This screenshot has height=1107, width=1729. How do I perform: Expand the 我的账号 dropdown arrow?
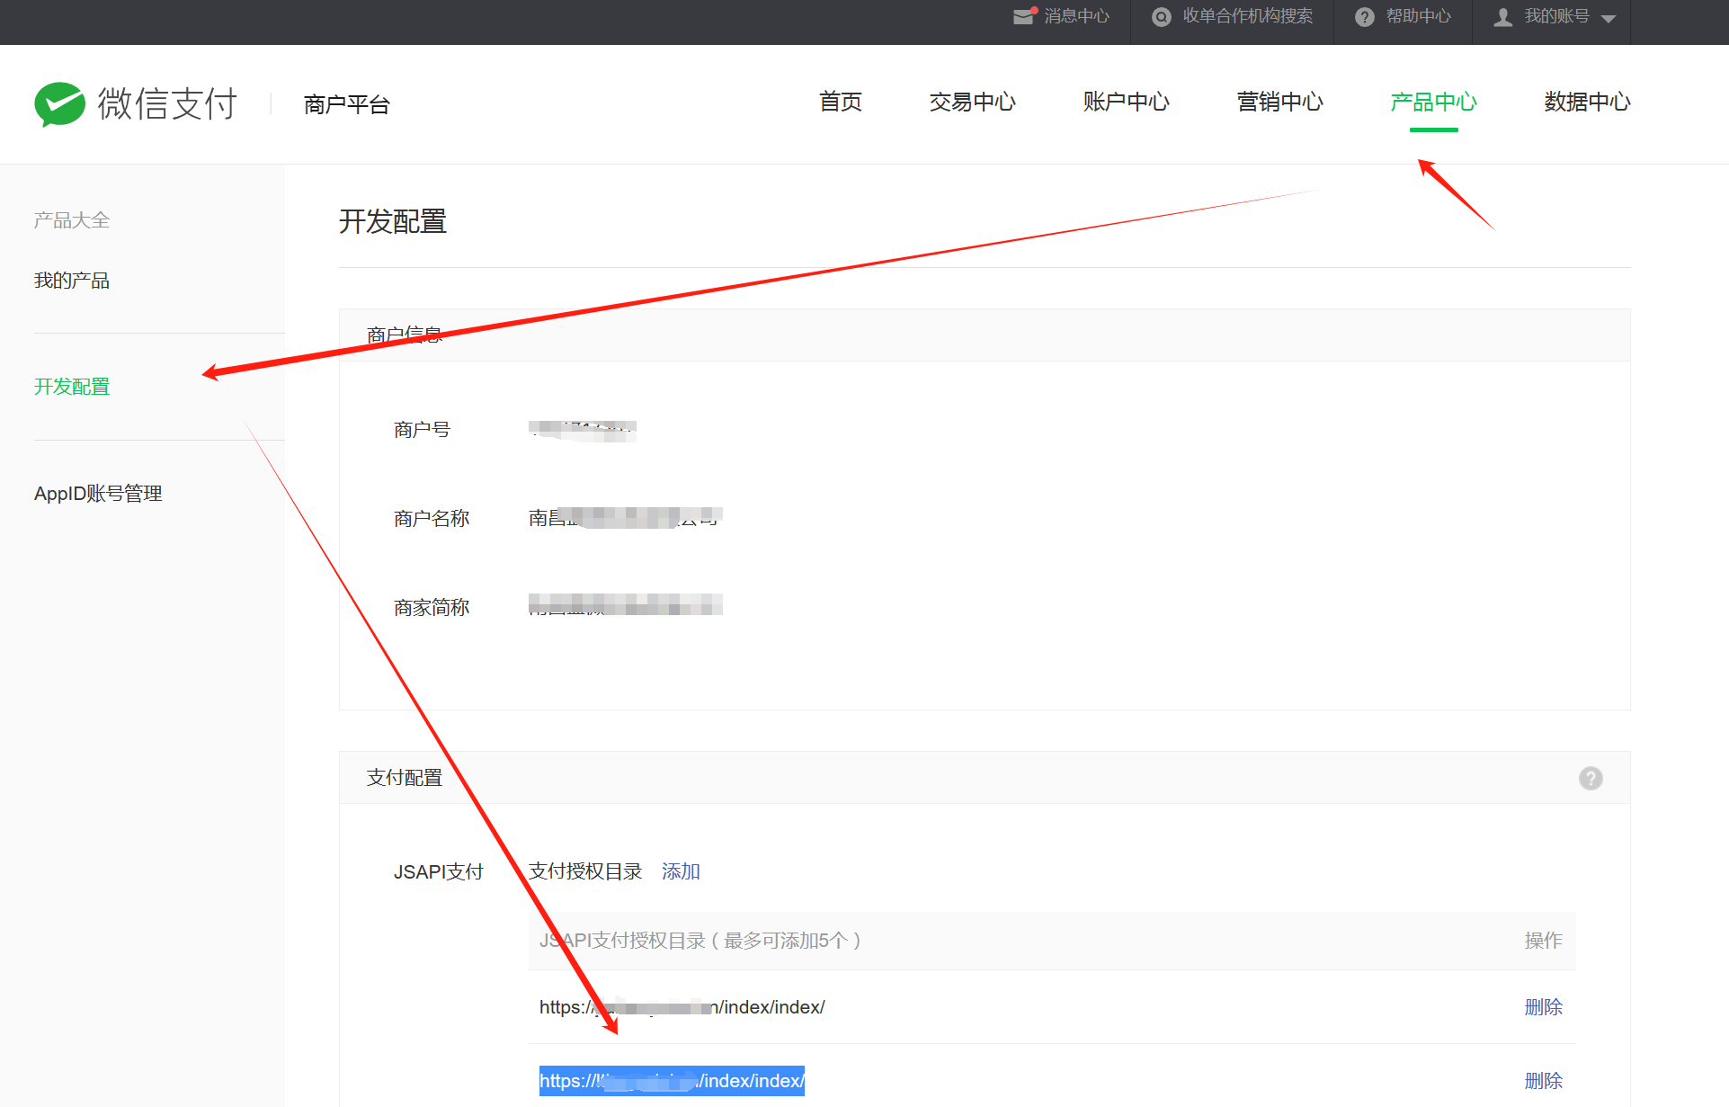coord(1609,19)
